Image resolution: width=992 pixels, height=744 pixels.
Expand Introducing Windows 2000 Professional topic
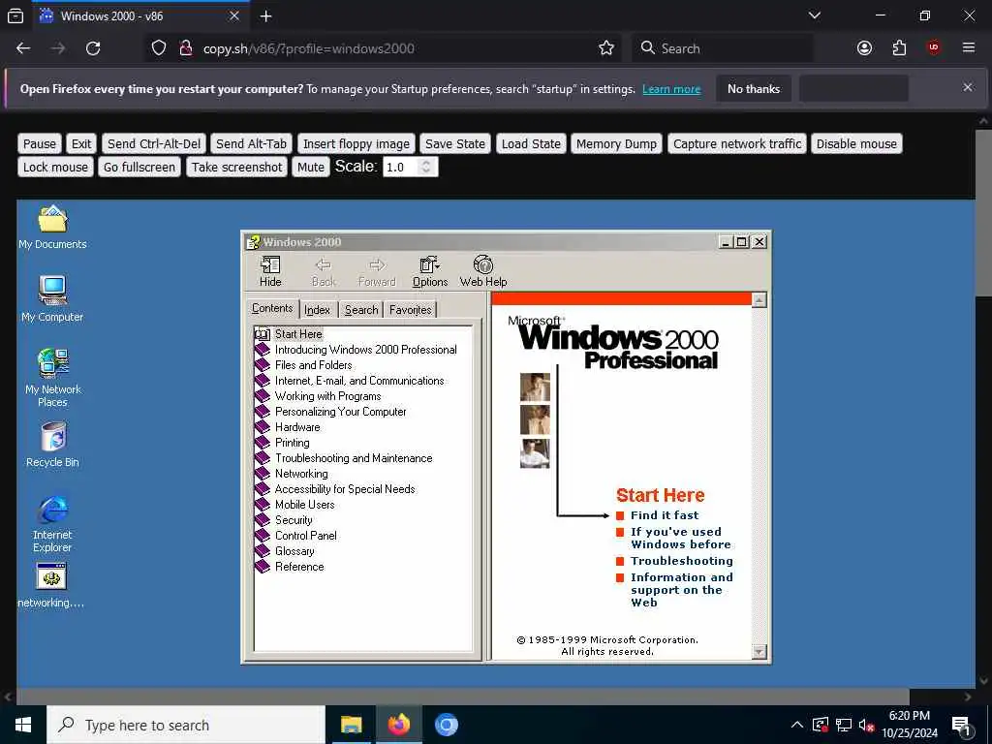pyautogui.click(x=365, y=350)
